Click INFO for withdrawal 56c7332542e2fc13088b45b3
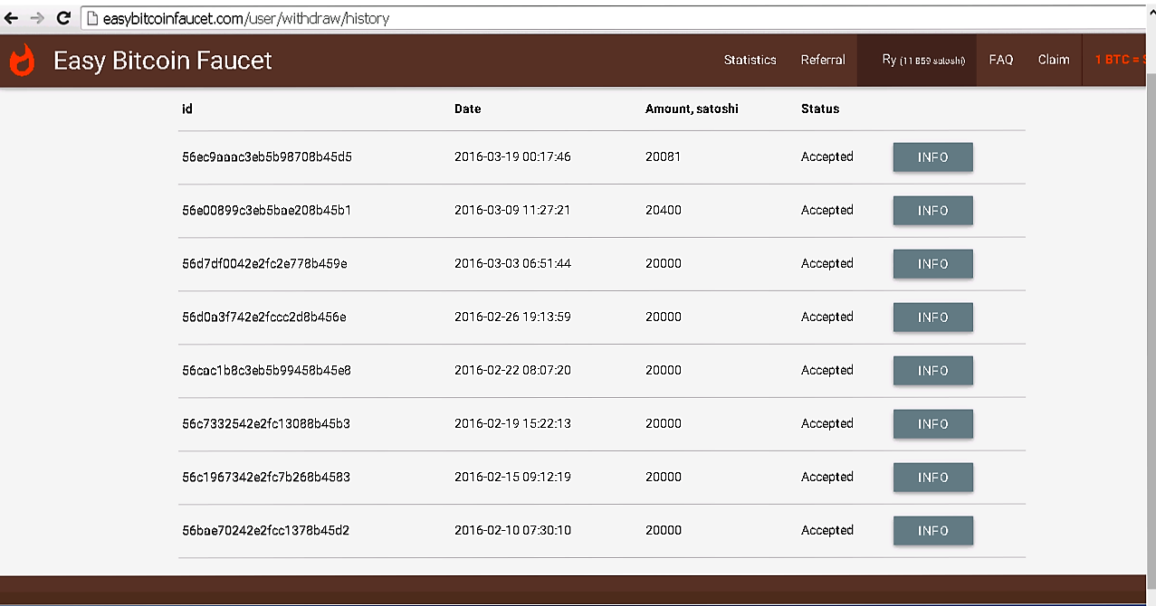This screenshot has width=1156, height=606. coord(933,424)
